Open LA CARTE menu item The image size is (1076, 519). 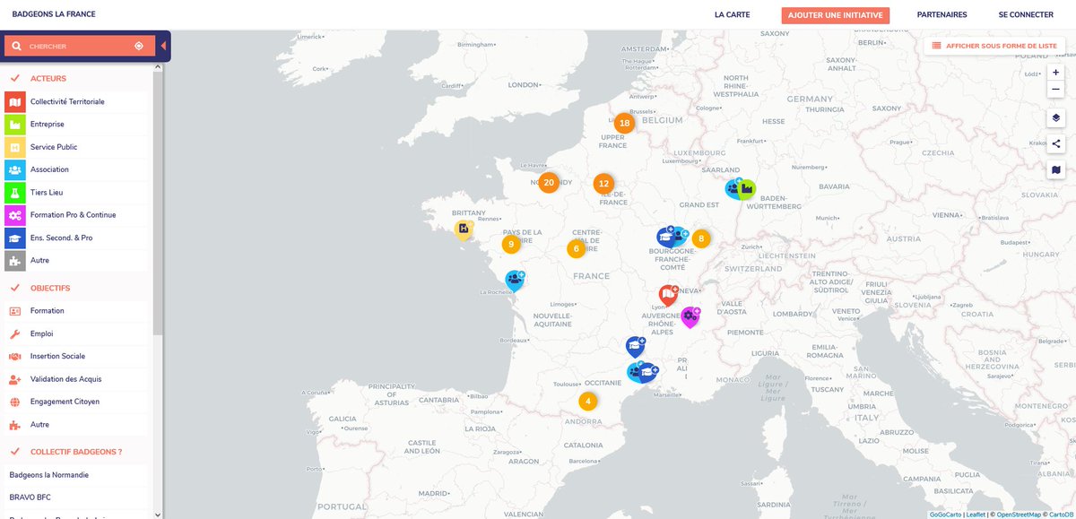pyautogui.click(x=732, y=14)
